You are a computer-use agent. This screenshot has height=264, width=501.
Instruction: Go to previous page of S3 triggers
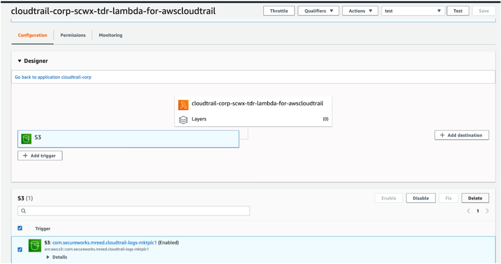pos(468,211)
